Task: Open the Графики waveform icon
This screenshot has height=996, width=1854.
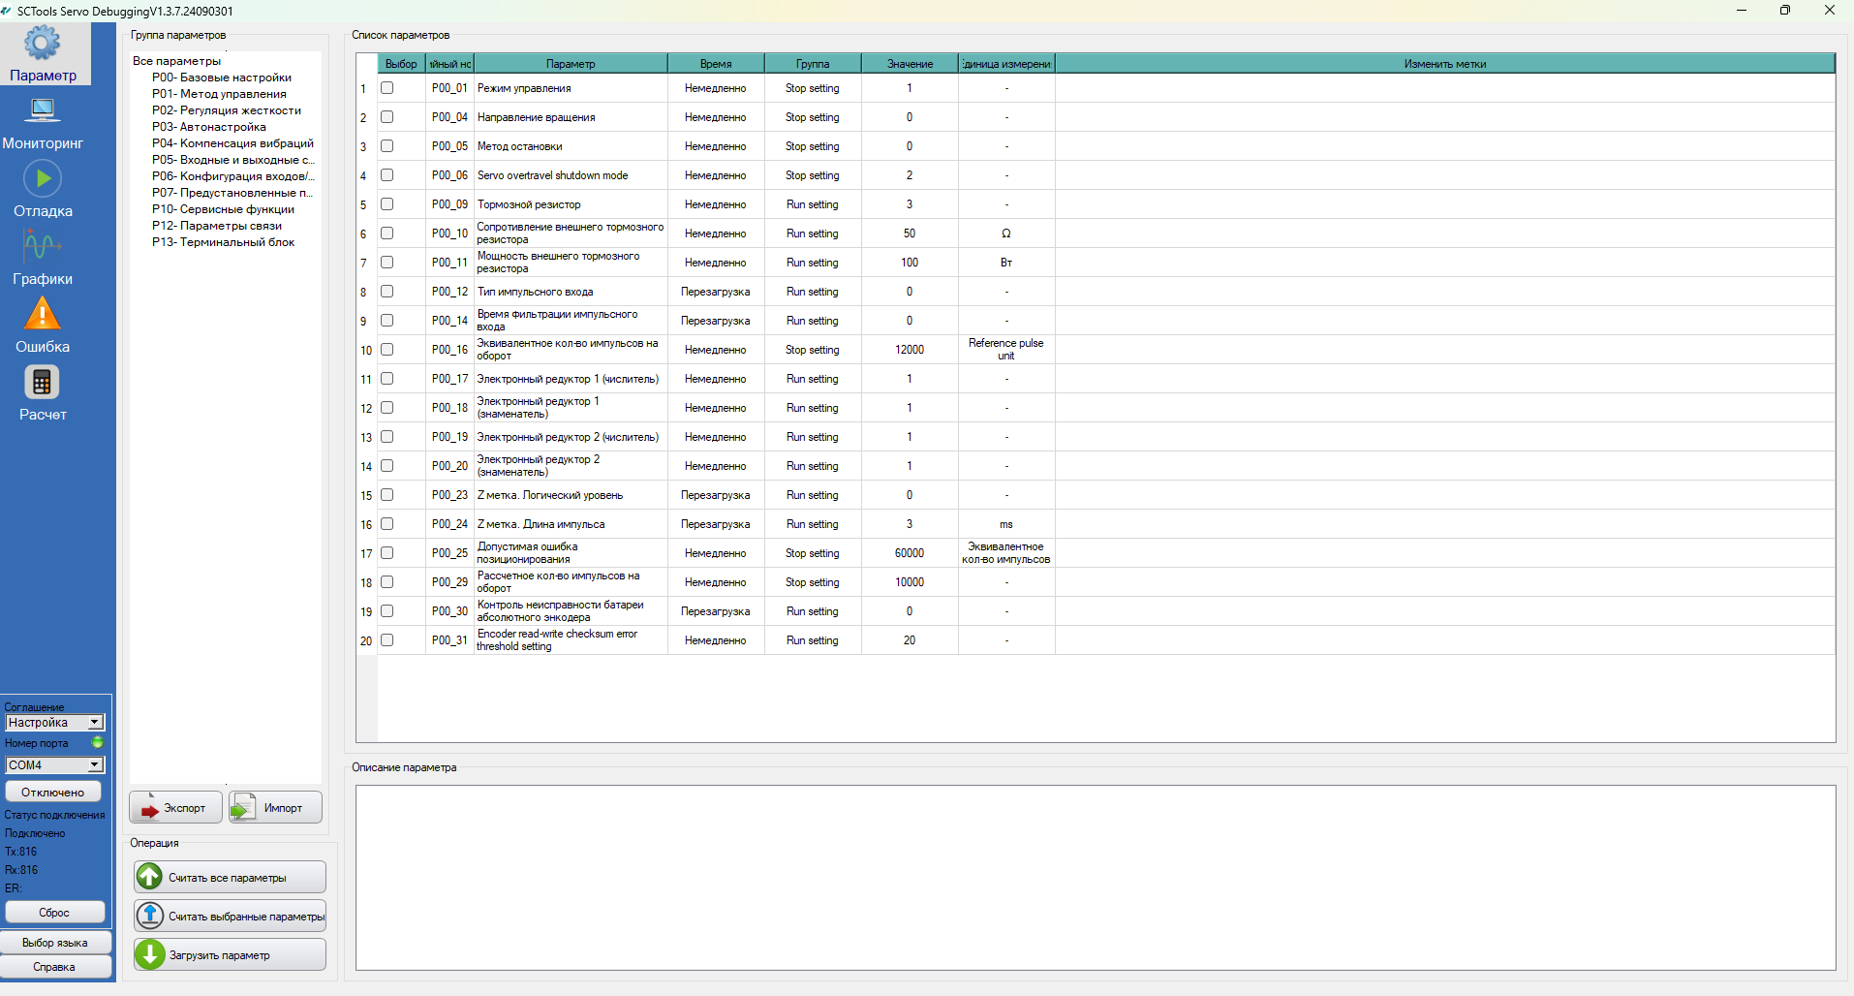Action: (x=43, y=246)
